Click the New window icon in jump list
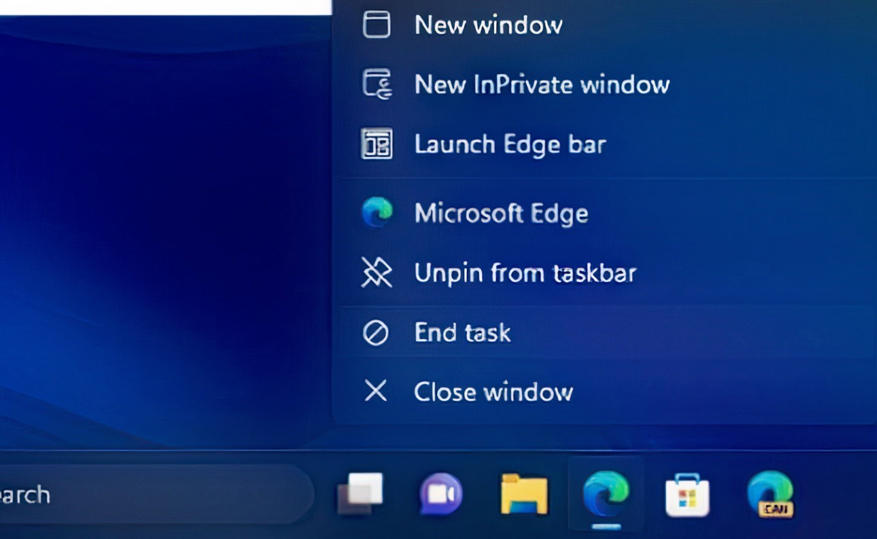 (376, 25)
